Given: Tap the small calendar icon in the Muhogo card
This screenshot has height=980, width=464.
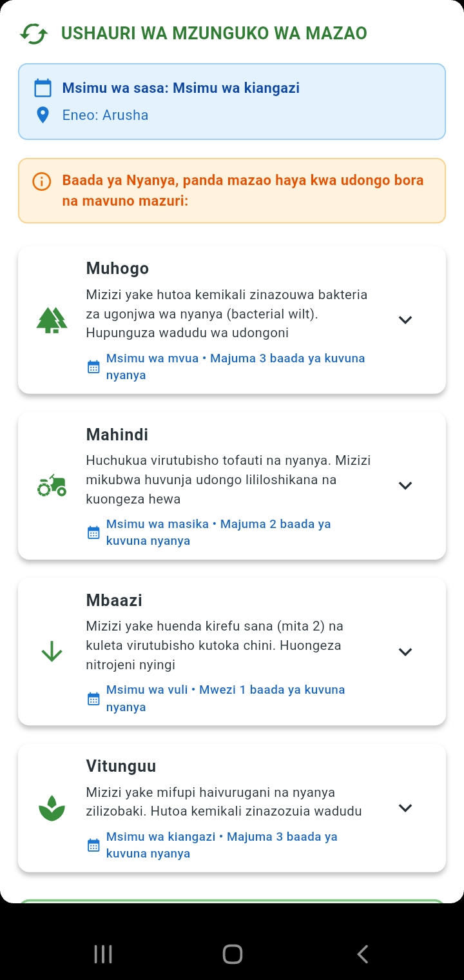Looking at the screenshot, I should pos(93,367).
